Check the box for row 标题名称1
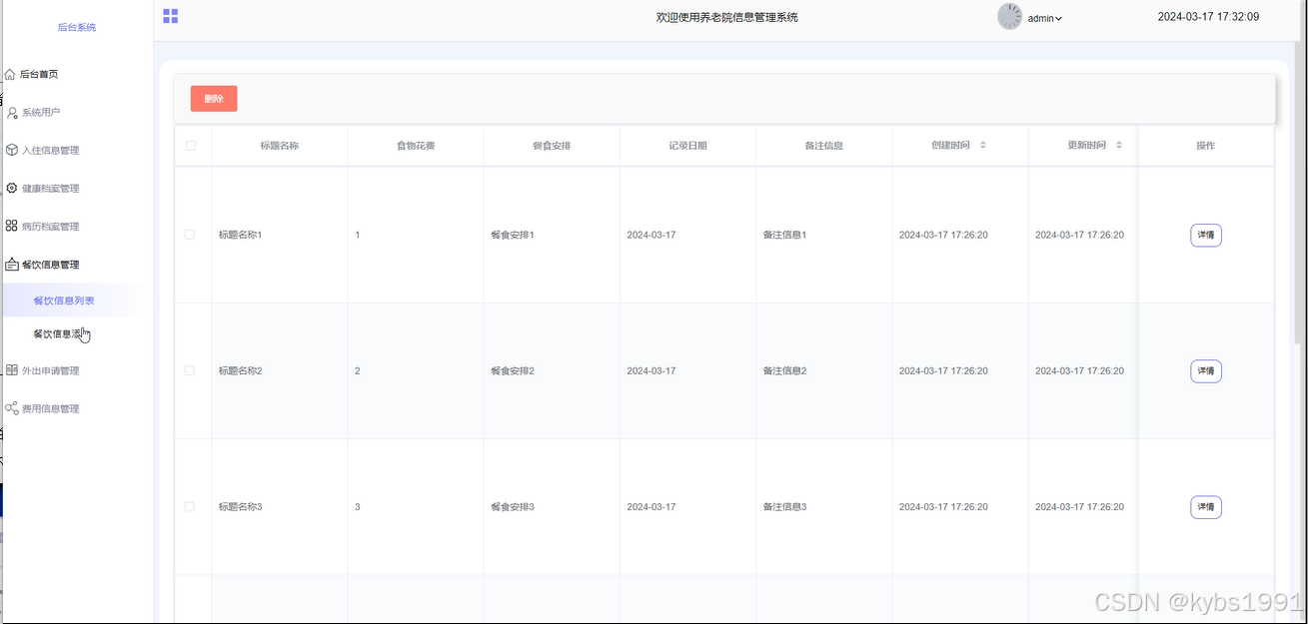This screenshot has width=1308, height=624. pyautogui.click(x=190, y=235)
